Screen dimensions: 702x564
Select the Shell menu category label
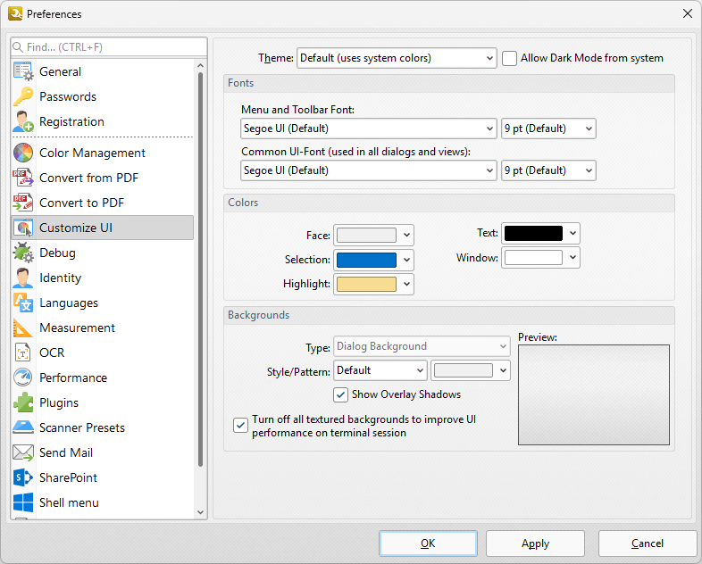point(69,502)
